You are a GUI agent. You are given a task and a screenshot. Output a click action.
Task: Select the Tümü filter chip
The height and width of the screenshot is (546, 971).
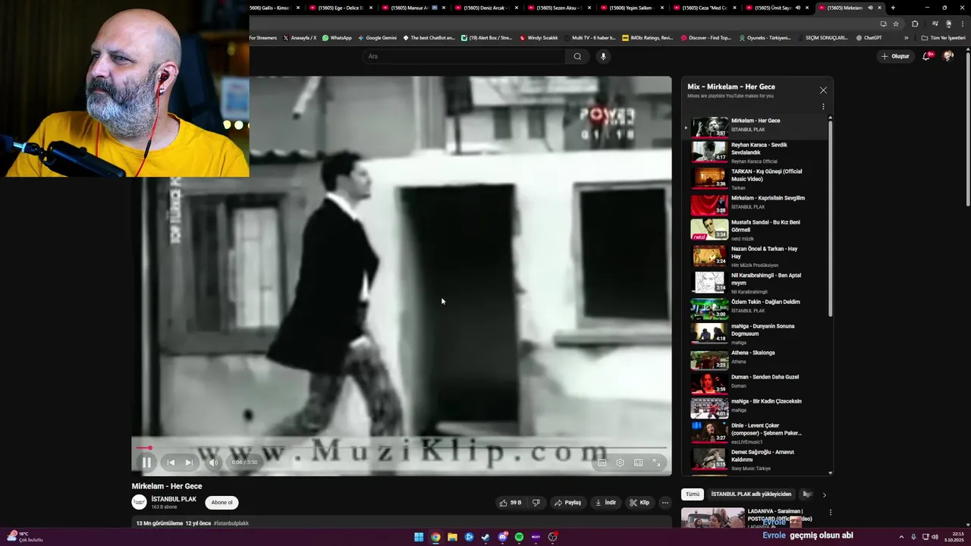693,494
